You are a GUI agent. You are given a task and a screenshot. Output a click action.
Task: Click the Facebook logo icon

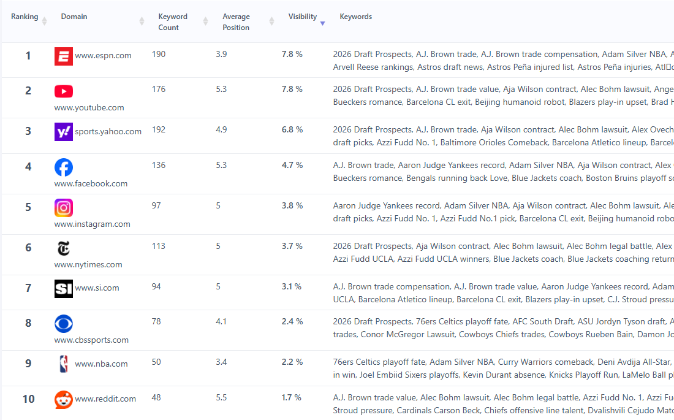coord(63,167)
